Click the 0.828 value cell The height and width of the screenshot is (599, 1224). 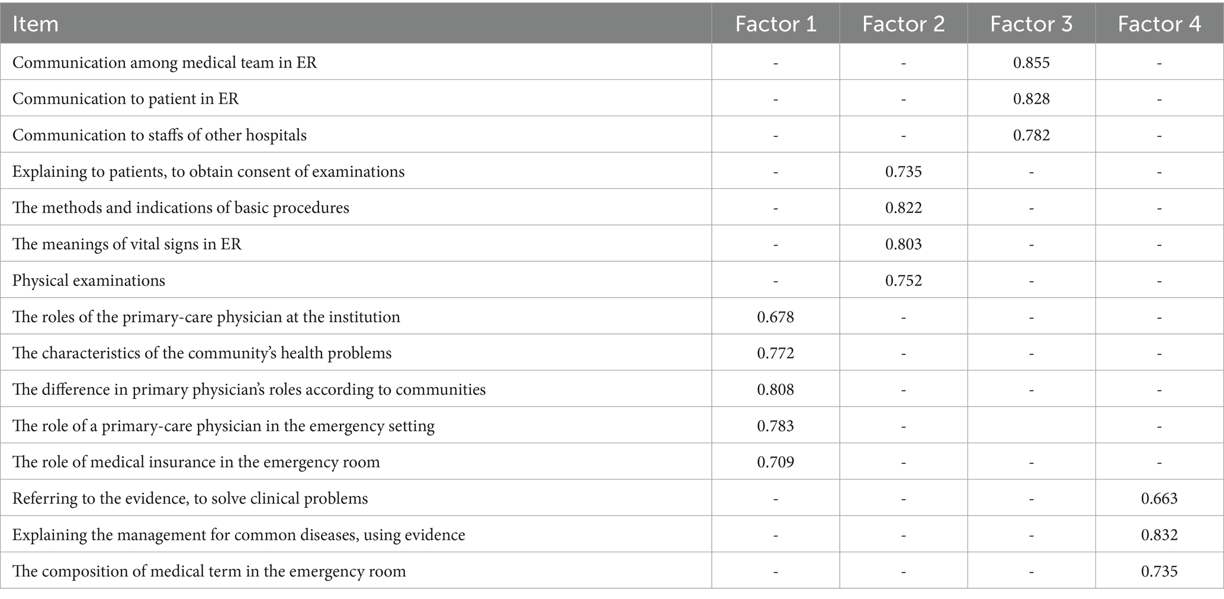point(1031,99)
